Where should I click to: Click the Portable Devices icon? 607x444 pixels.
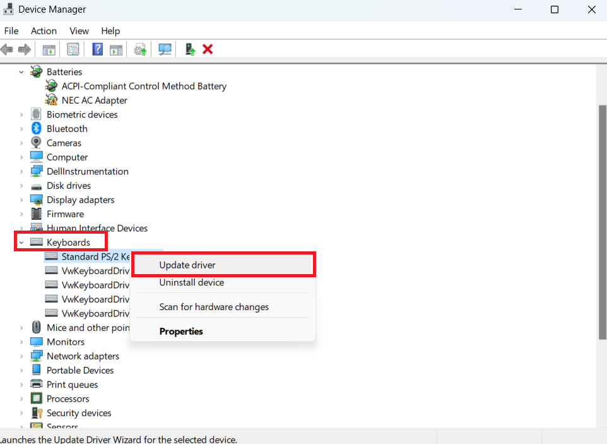pos(37,369)
